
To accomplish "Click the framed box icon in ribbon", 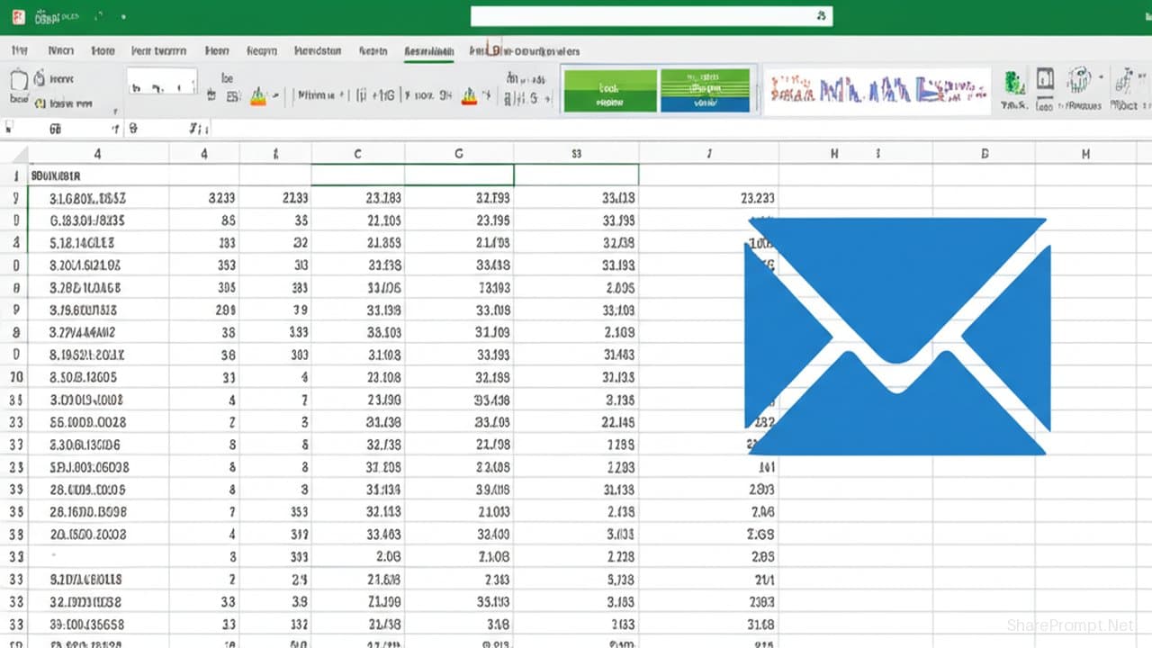I will coord(1044,81).
